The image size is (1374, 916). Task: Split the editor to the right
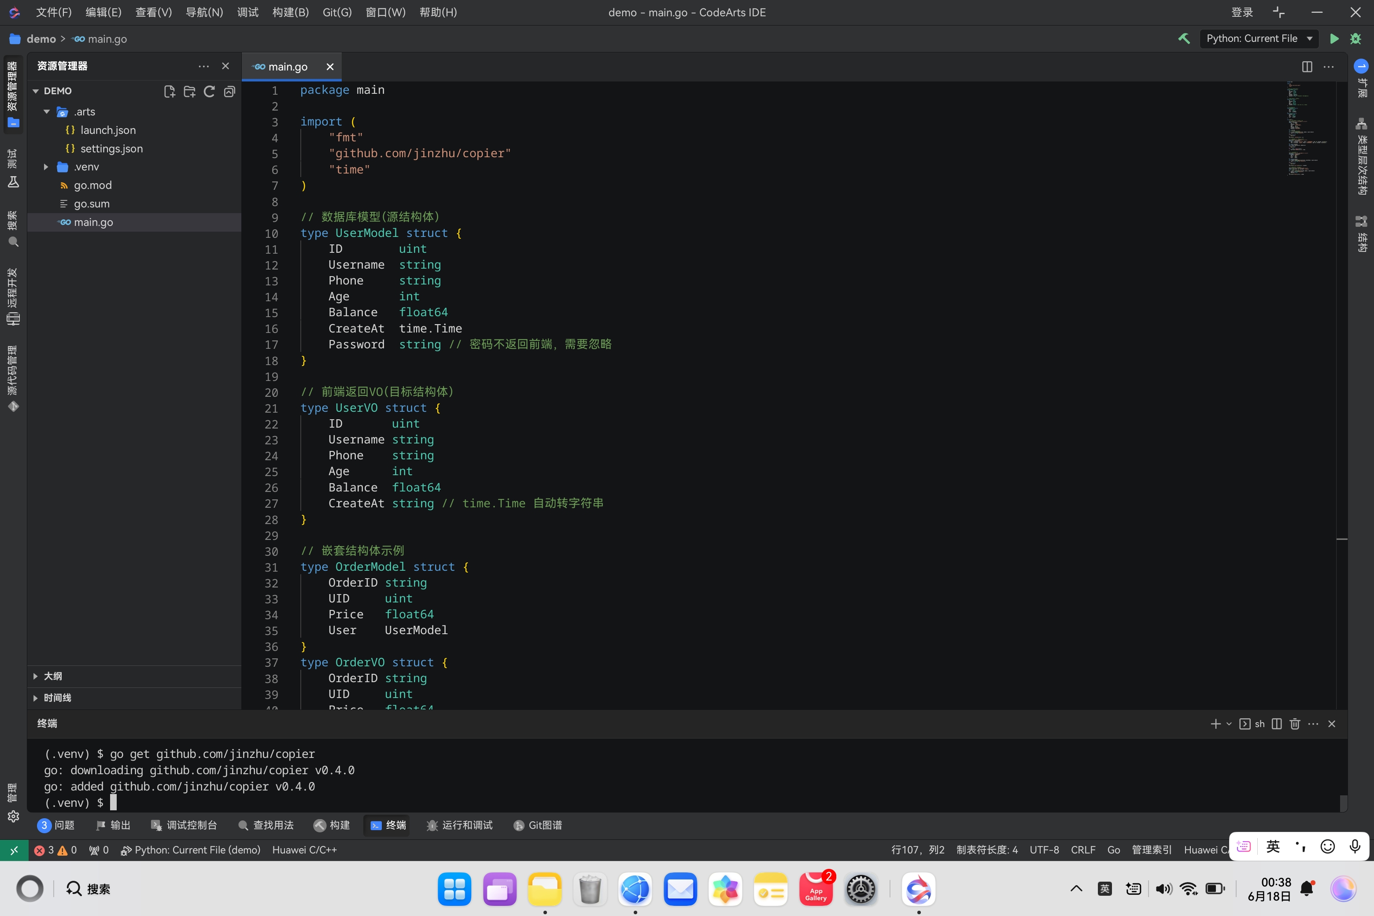pyautogui.click(x=1307, y=66)
